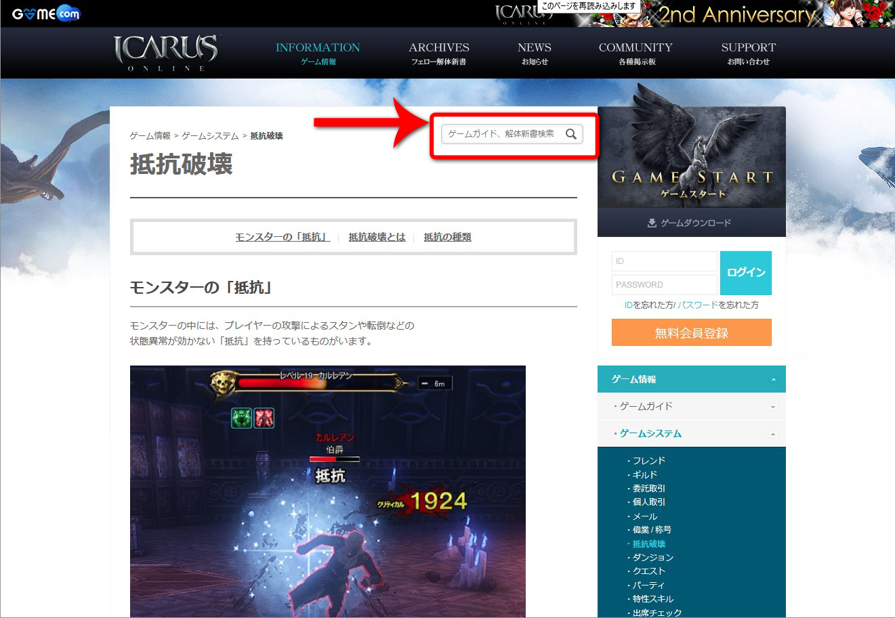This screenshot has width=895, height=618.
Task: Click the 抵抗破壊 page heading
Action: [x=182, y=164]
